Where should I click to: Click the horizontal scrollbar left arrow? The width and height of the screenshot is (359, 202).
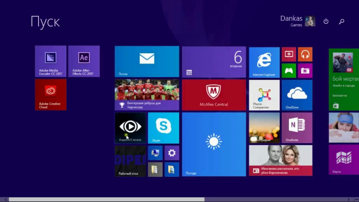(x=6, y=199)
